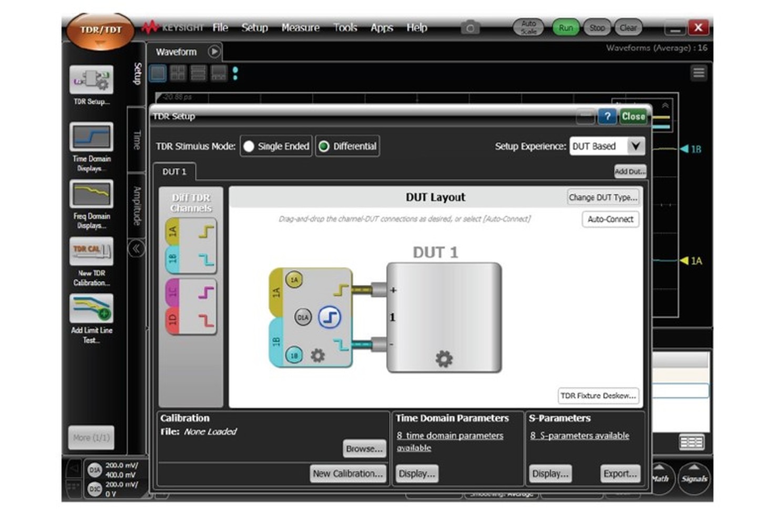Click New Calibration... button
Image resolution: width=757 pixels, height=511 pixels.
pyautogui.click(x=347, y=473)
